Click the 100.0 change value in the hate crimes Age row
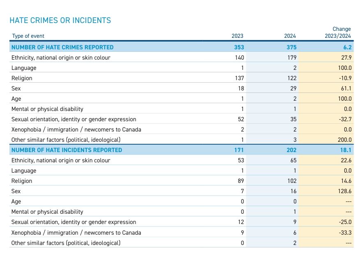 (345, 99)
